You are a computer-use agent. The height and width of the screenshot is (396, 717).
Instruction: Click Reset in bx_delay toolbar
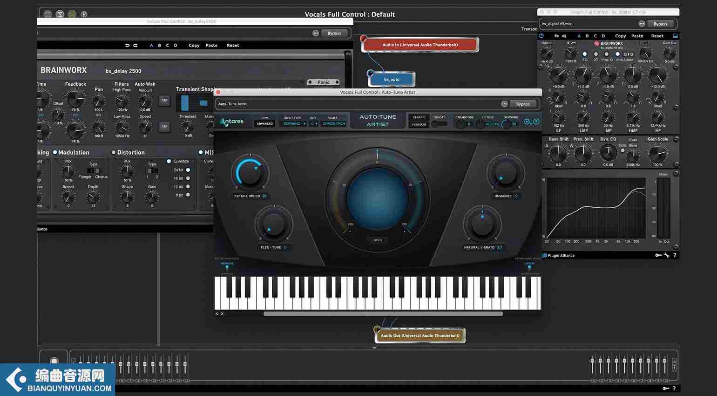(x=233, y=45)
